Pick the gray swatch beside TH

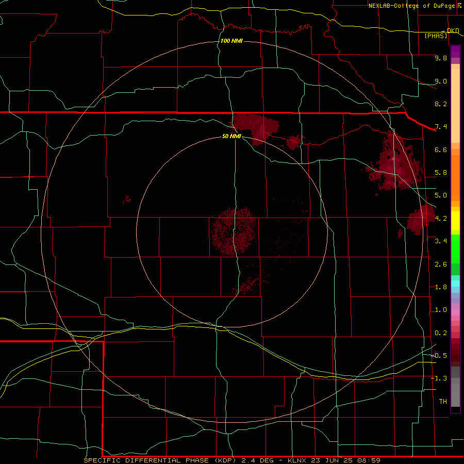pyautogui.click(x=455, y=396)
